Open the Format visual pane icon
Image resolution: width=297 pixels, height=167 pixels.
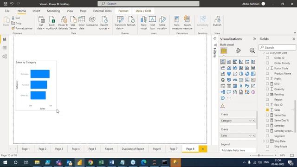coord(238,51)
